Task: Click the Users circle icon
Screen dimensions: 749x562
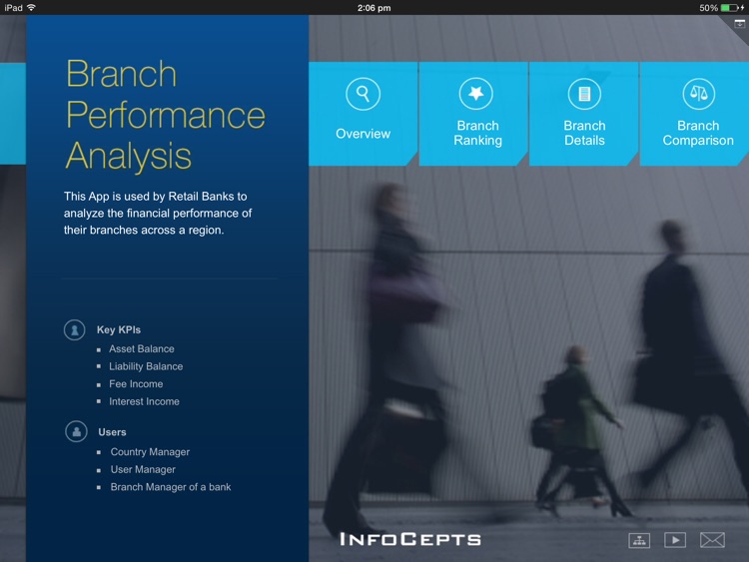Action: click(x=76, y=431)
